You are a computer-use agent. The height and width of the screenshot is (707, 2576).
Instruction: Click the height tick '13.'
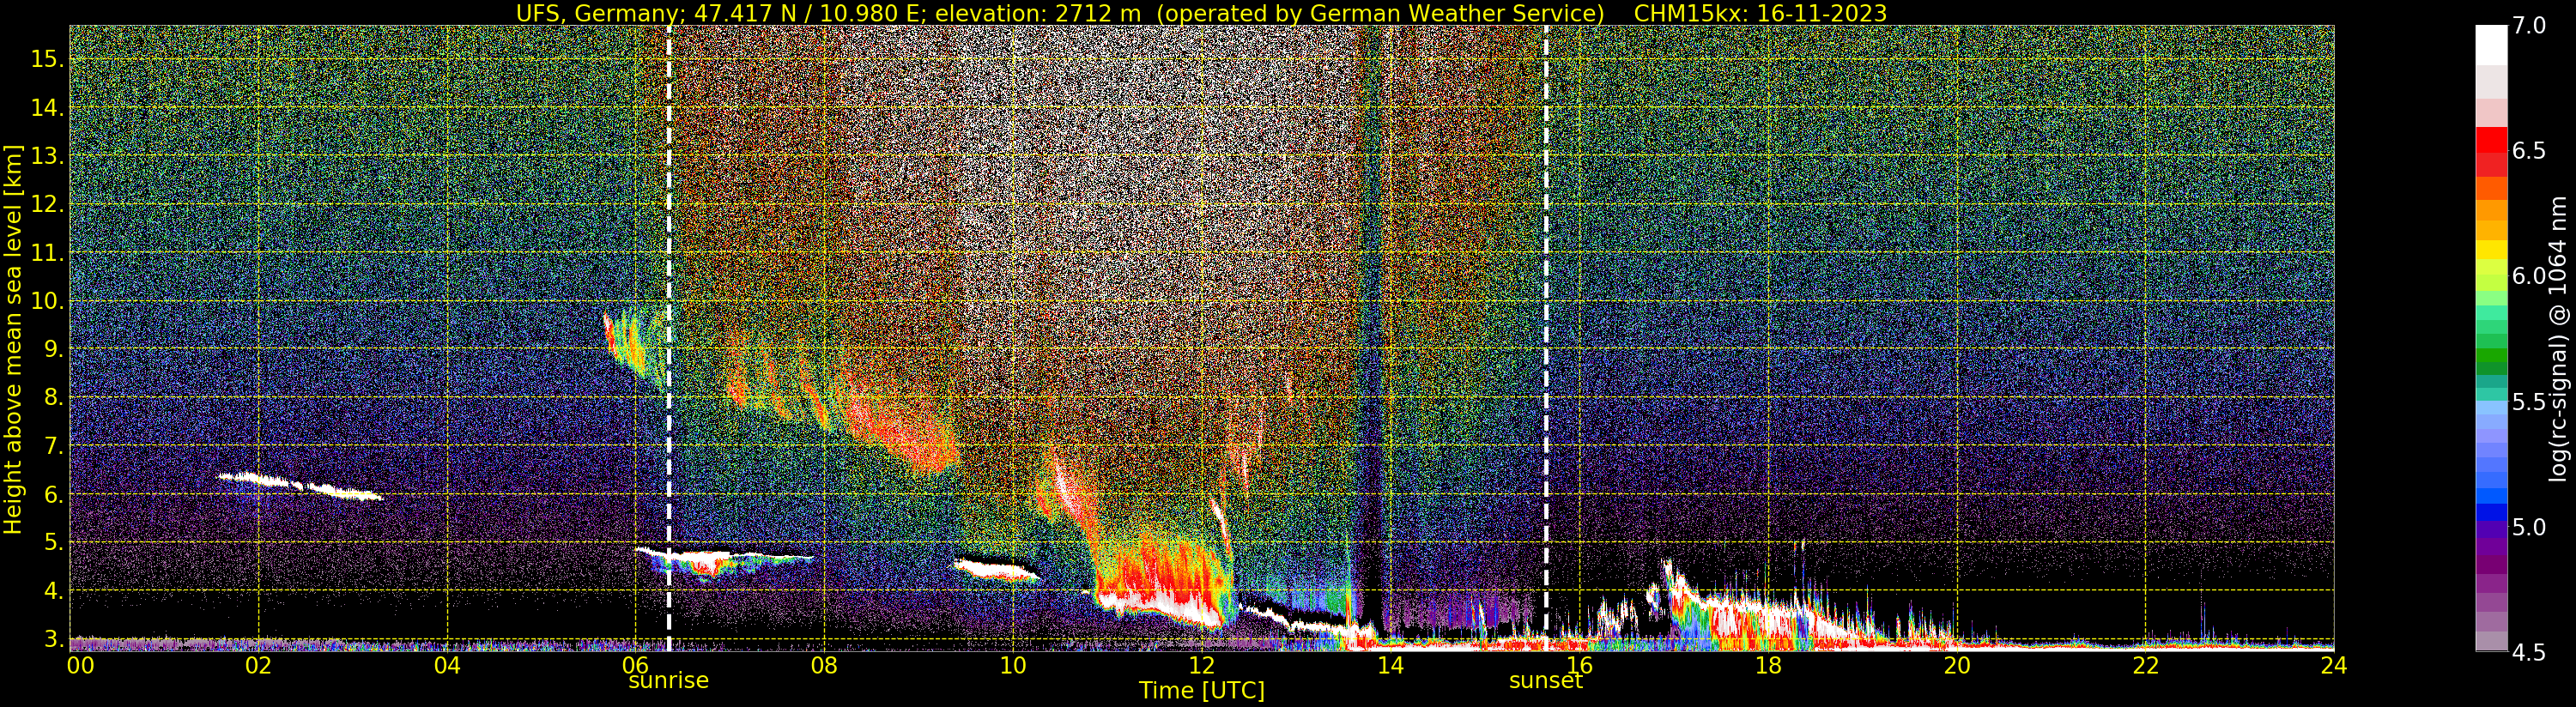point(47,156)
